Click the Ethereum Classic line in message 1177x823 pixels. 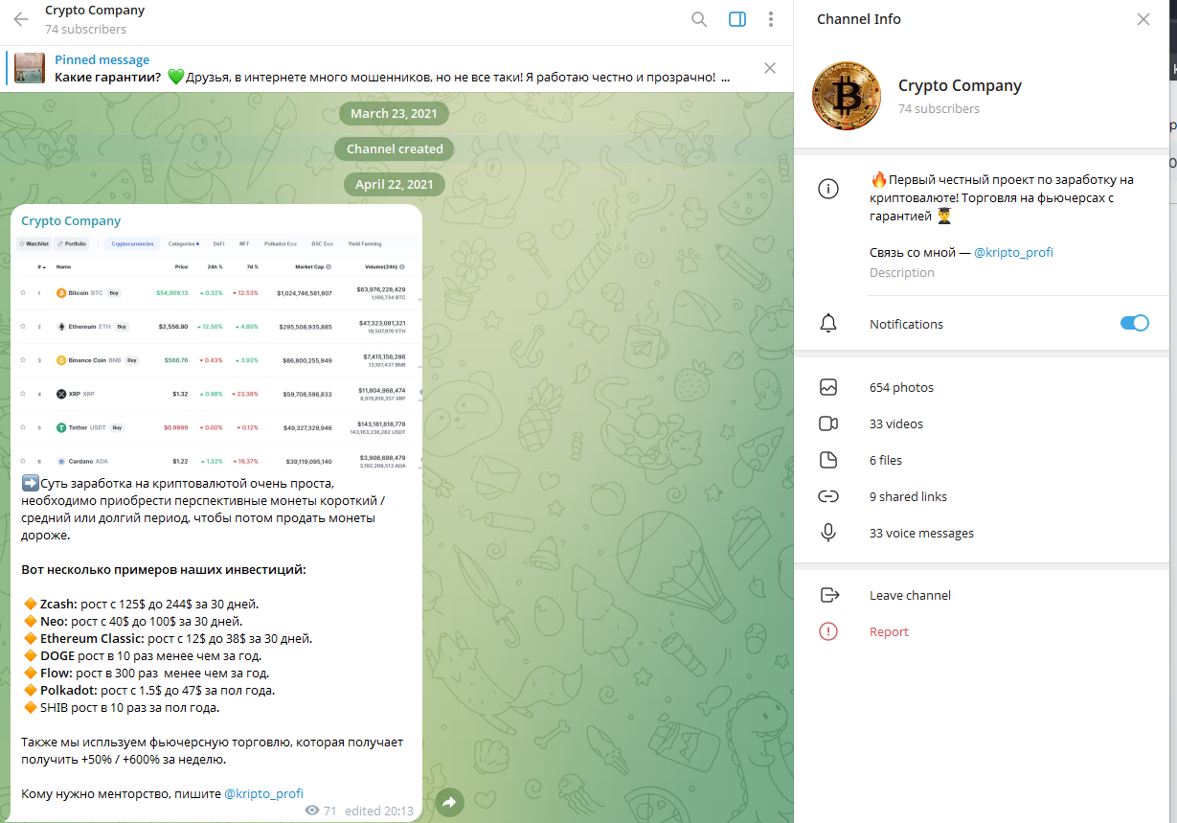(167, 639)
